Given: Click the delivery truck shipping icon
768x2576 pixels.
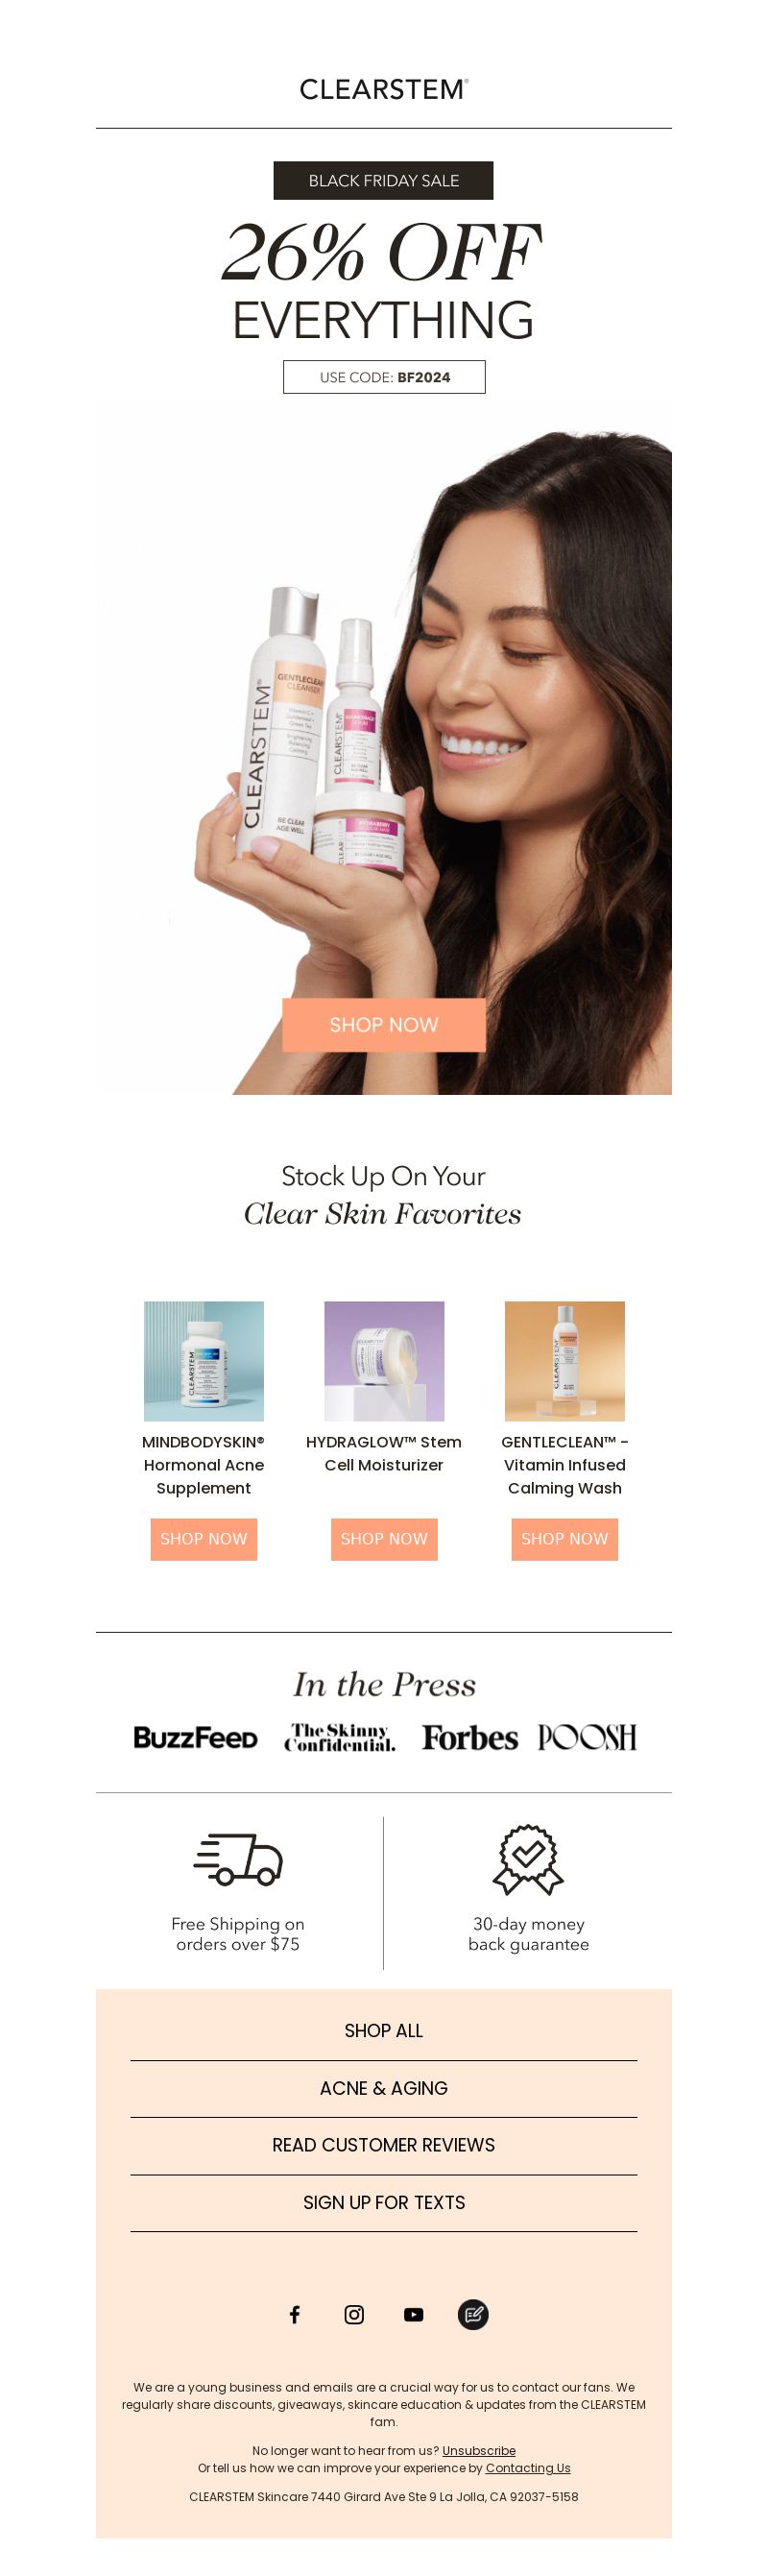Looking at the screenshot, I should (238, 1859).
